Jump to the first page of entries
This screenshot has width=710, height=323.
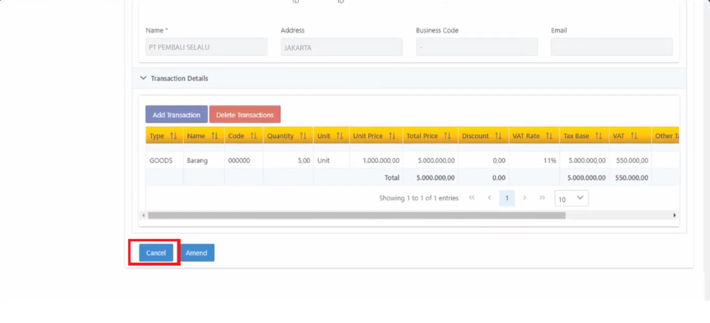click(x=471, y=198)
